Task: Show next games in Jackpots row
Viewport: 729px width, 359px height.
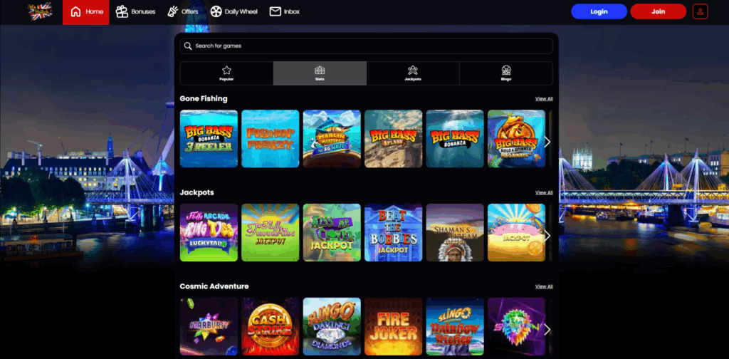Action: 547,236
